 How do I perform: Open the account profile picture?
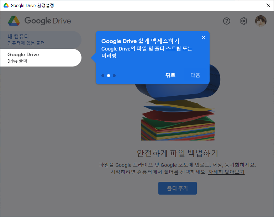(x=261, y=21)
